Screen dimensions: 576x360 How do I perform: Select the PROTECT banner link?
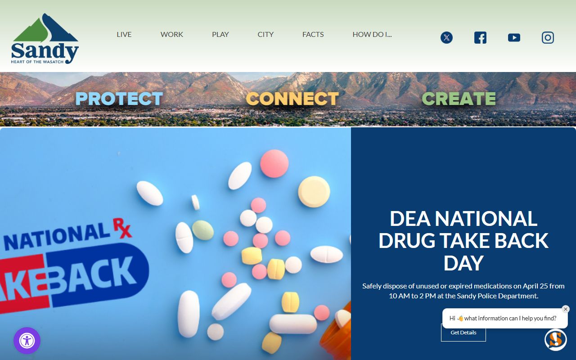(119, 99)
